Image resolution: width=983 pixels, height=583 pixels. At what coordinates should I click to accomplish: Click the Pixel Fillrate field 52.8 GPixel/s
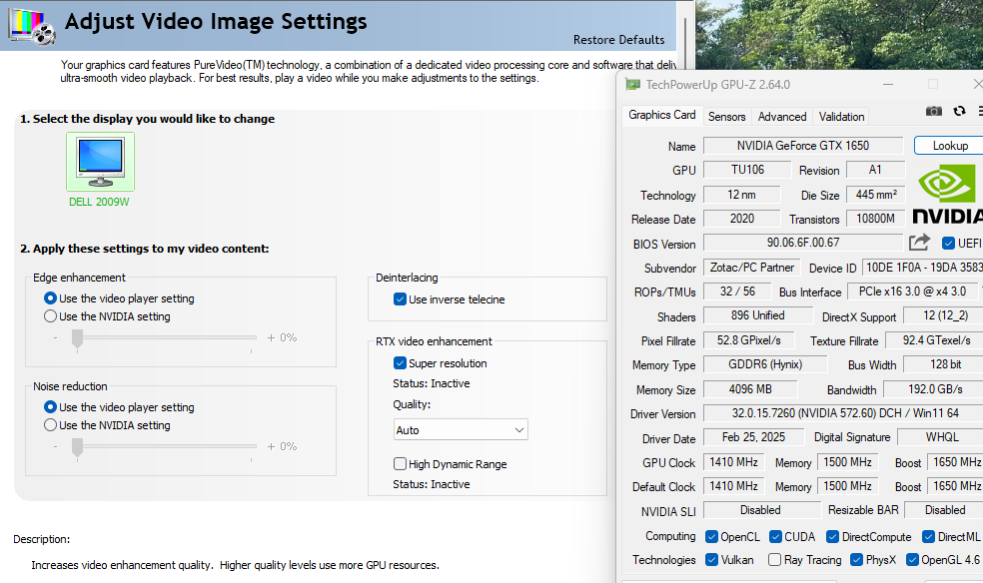point(748,340)
